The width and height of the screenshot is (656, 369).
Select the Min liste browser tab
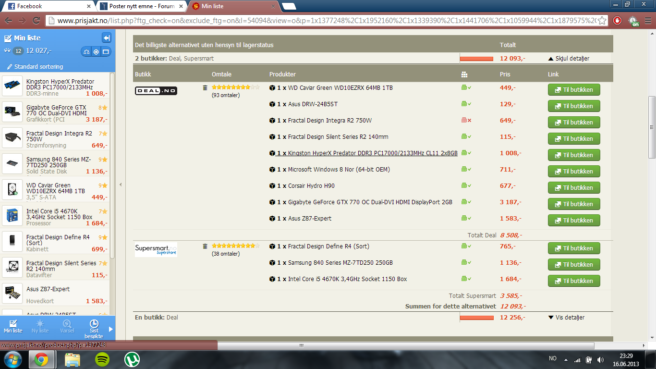(231, 6)
